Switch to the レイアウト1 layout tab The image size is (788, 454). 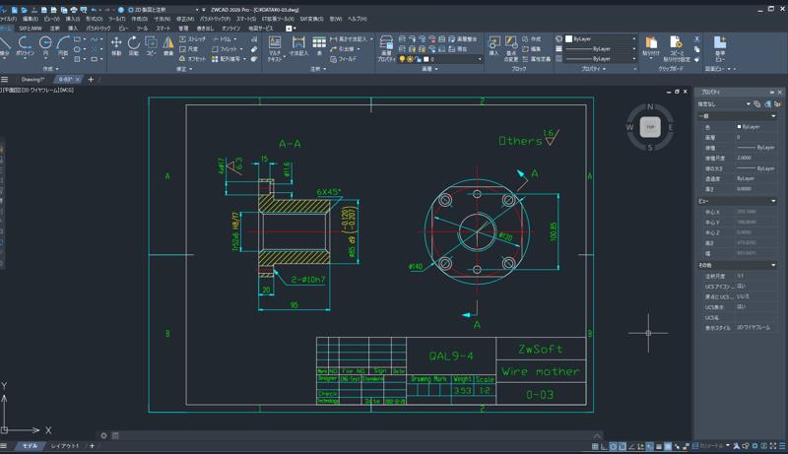click(x=65, y=446)
